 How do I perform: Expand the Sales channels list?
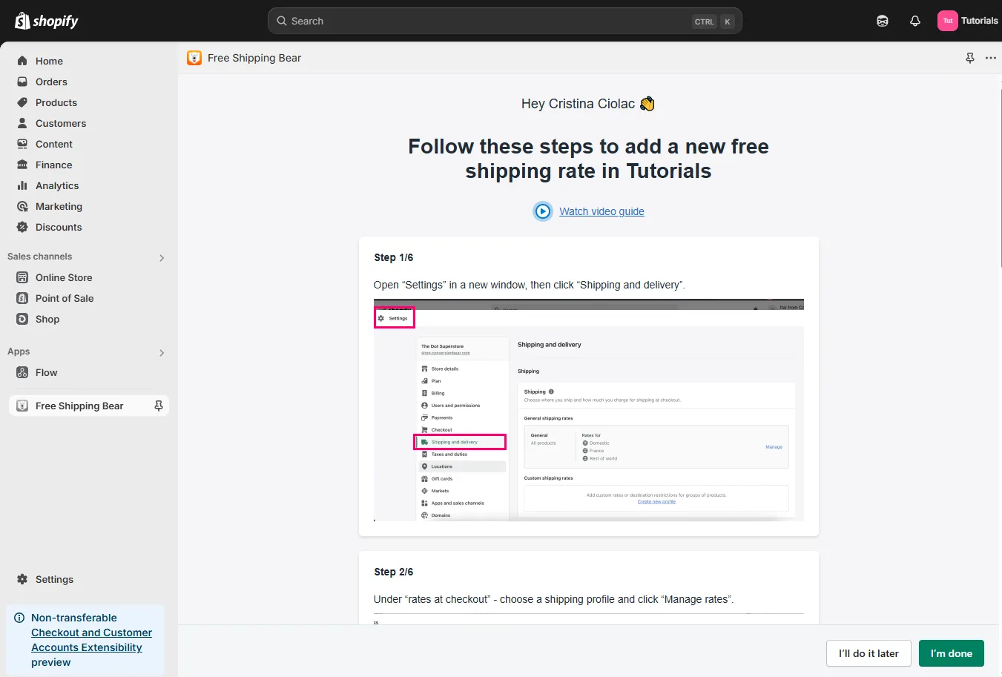[x=161, y=257]
